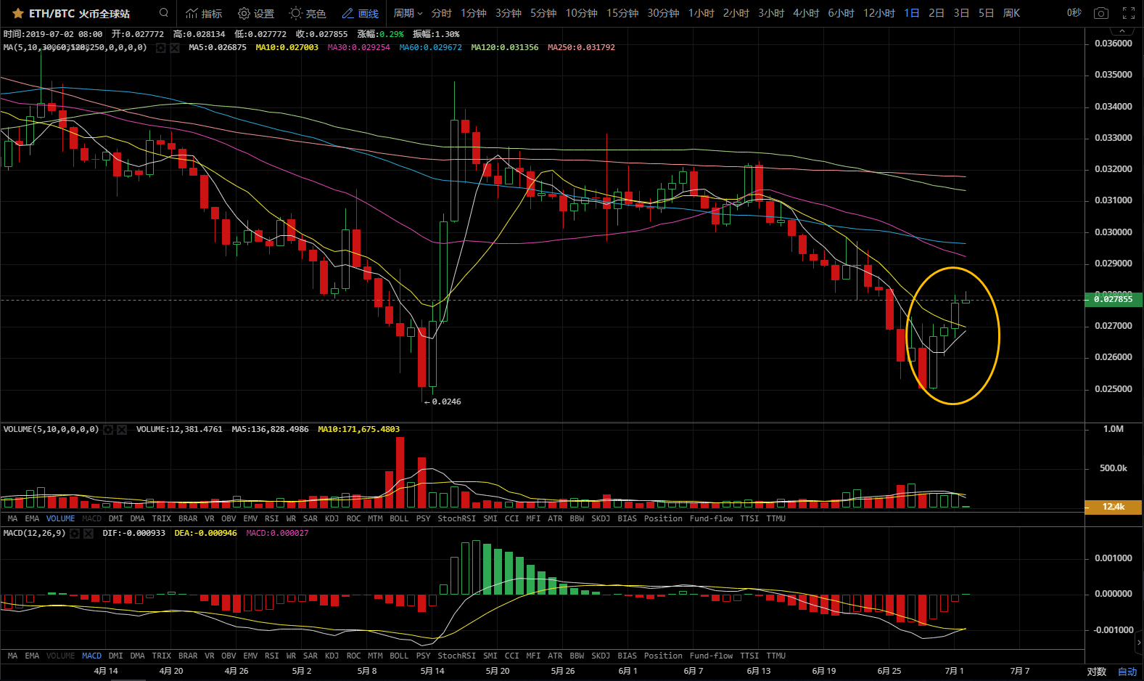The height and width of the screenshot is (681, 1144).
Task: Open MACD(12,26,9) settings gear
Action: point(75,534)
